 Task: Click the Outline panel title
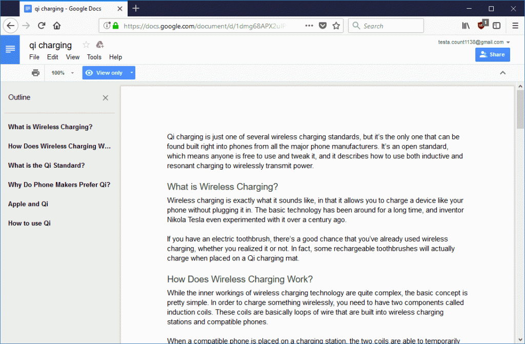19,97
